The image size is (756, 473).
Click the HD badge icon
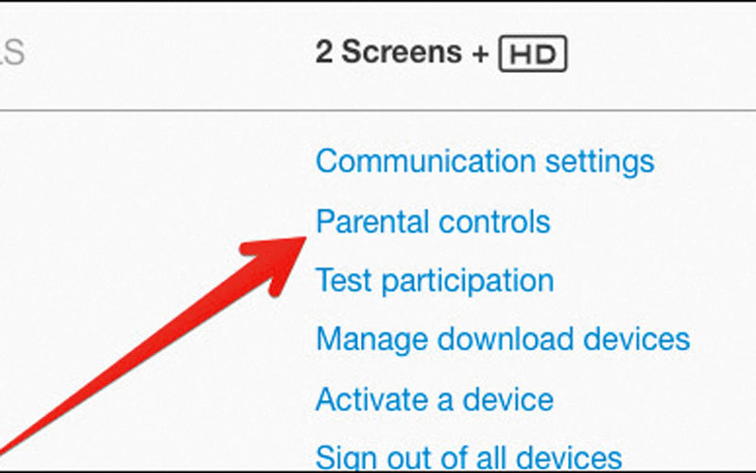coord(532,54)
